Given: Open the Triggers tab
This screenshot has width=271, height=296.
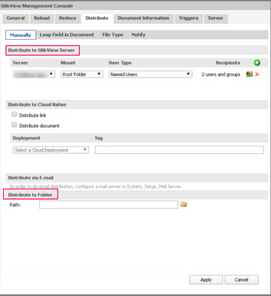Looking at the screenshot, I should 188,18.
